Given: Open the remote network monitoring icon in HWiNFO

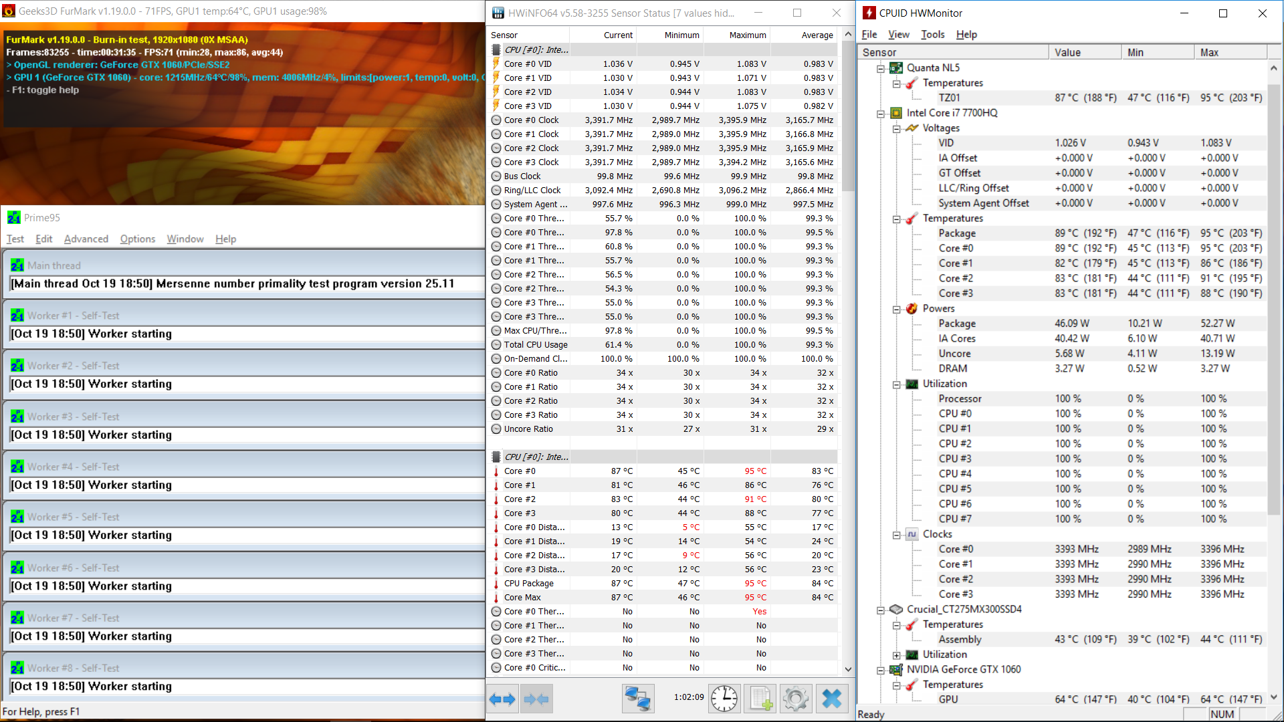Looking at the screenshot, I should [x=637, y=699].
